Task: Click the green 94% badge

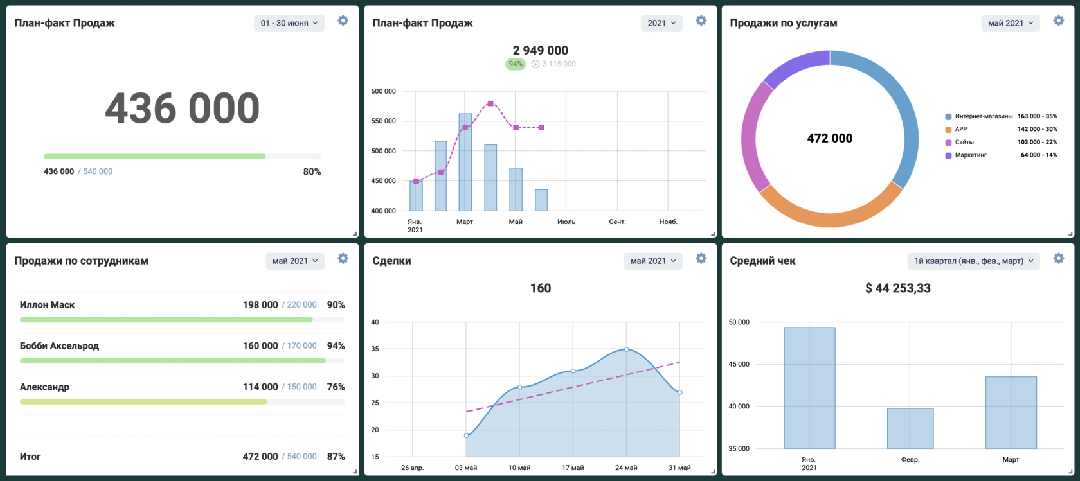Action: pos(516,64)
